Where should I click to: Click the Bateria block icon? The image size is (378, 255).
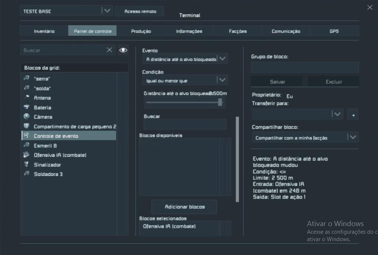point(26,107)
